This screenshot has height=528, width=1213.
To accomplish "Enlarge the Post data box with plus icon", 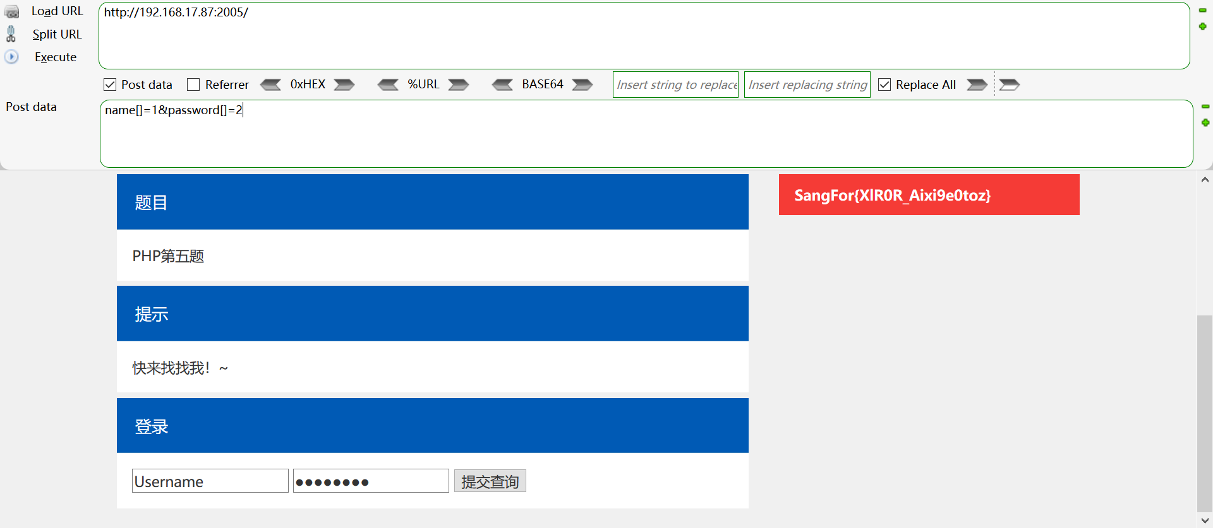I will pos(1205,122).
